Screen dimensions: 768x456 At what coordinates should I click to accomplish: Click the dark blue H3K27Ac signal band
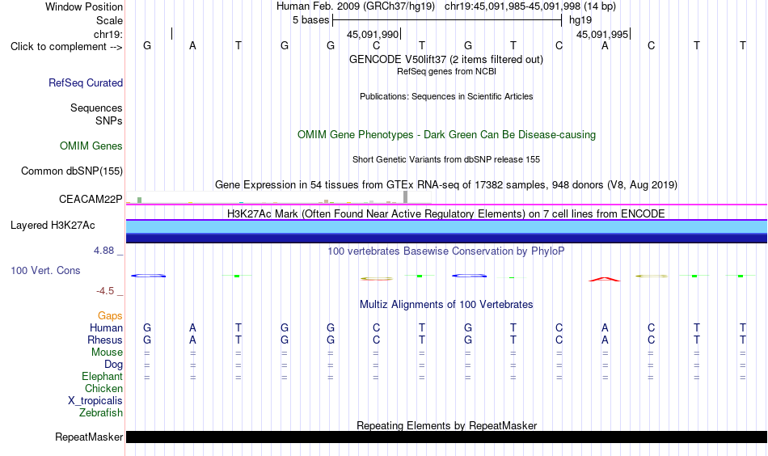[446, 238]
